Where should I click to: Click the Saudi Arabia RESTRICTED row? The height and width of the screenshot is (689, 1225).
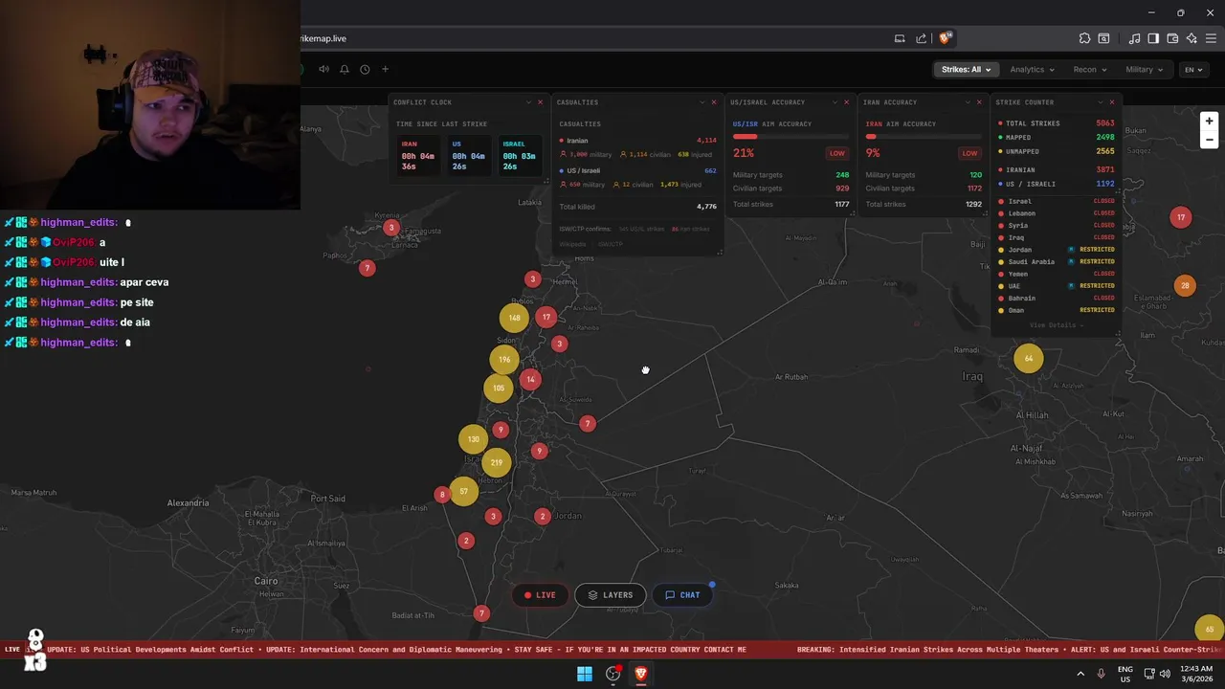(x=1057, y=262)
